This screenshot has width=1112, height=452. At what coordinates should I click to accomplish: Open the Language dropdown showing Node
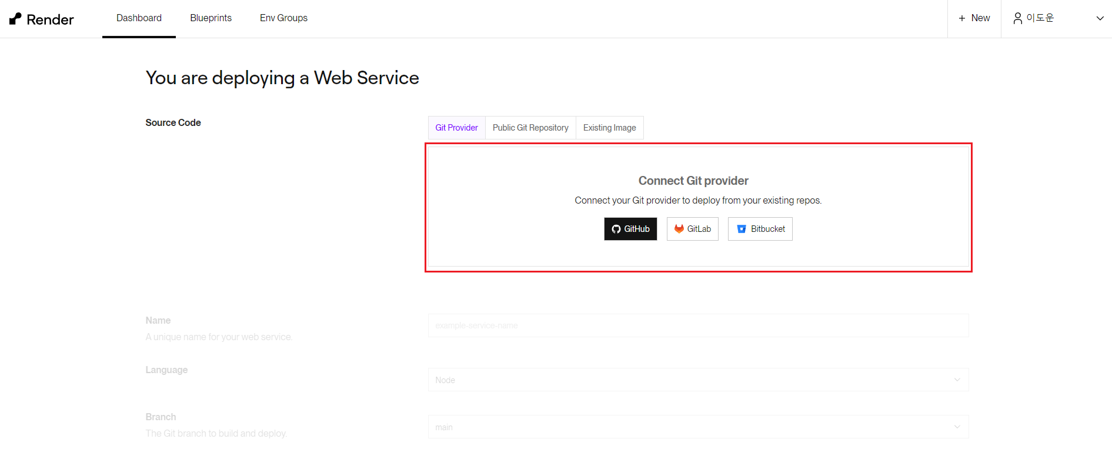coord(698,380)
